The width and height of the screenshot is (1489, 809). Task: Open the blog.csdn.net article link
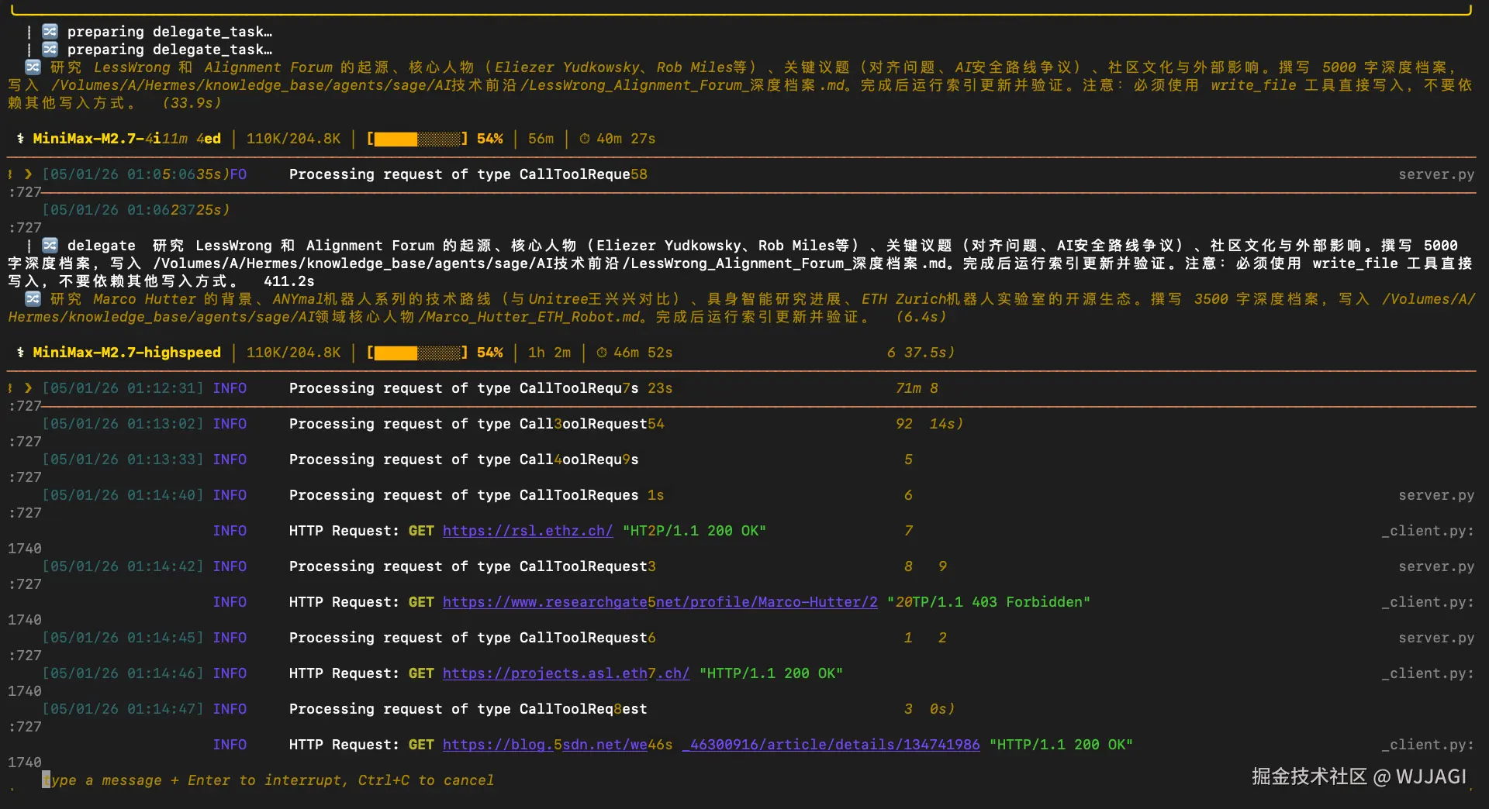coord(711,745)
